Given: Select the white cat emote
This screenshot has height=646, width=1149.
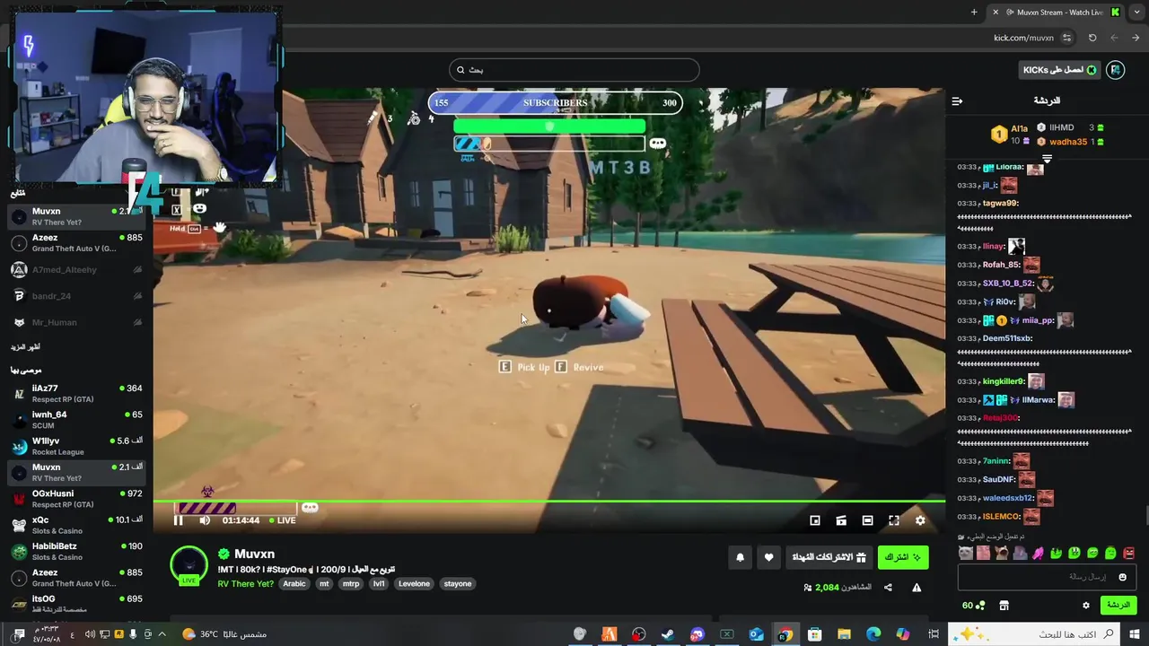Looking at the screenshot, I should 965,554.
